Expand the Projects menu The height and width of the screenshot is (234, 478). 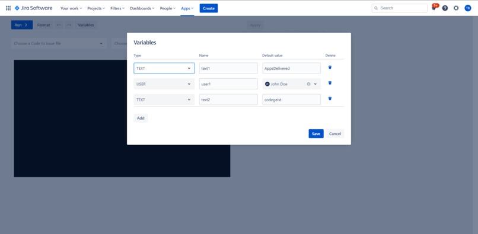point(96,8)
